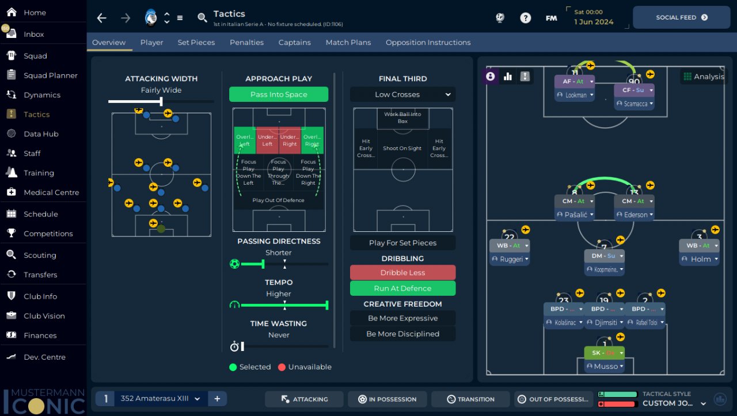The image size is (737, 416).
Task: Click the search magnifier icon
Action: [202, 18]
